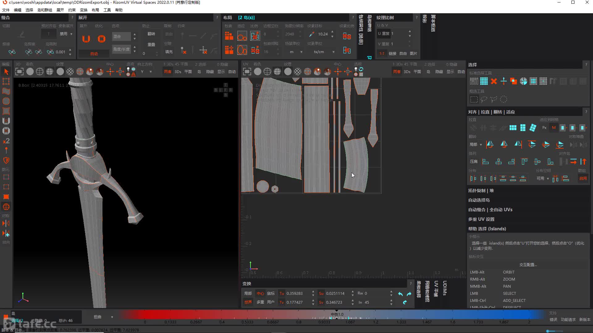Open the 岛和群组 menu
This screenshot has width=593, height=333.
coord(45,10)
